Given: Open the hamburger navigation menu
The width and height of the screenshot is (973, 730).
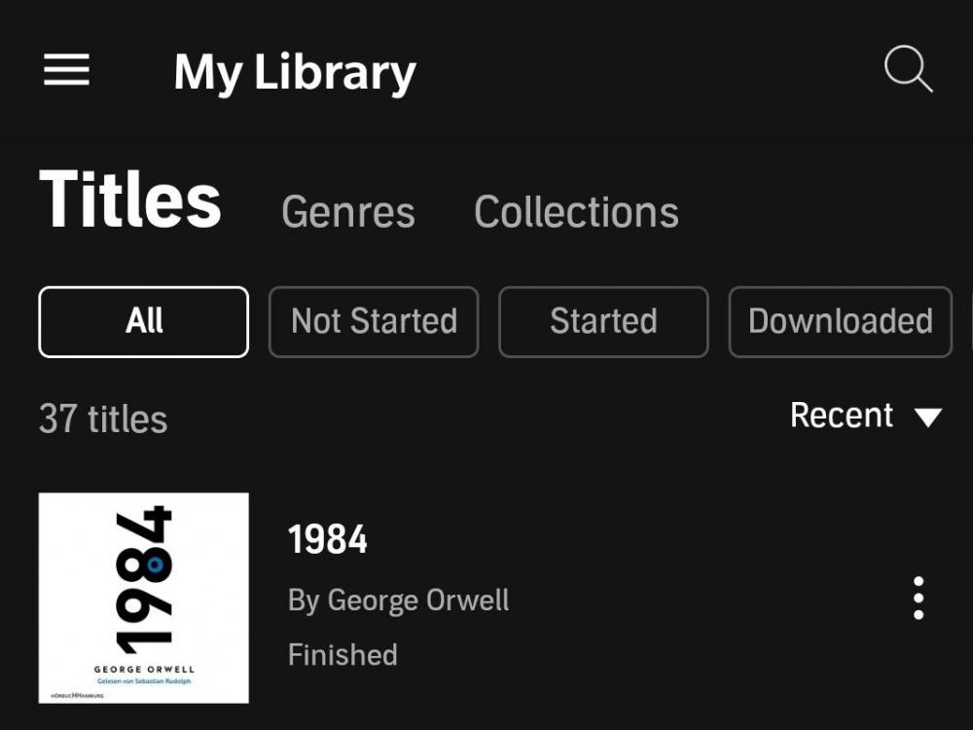Looking at the screenshot, I should 66,70.
